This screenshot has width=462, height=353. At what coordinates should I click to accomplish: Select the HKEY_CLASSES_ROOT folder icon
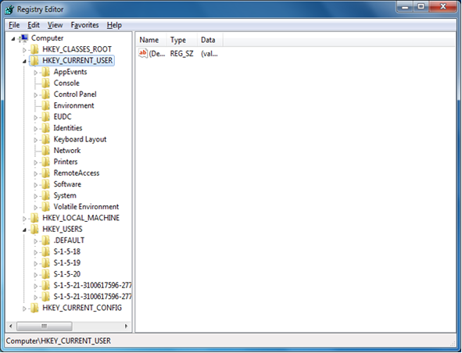[34, 49]
